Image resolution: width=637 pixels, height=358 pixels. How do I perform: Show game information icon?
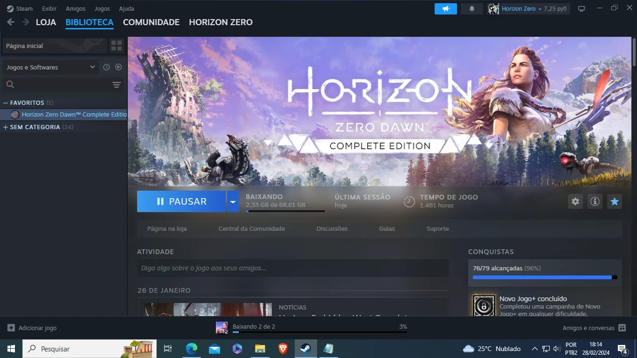pyautogui.click(x=595, y=201)
